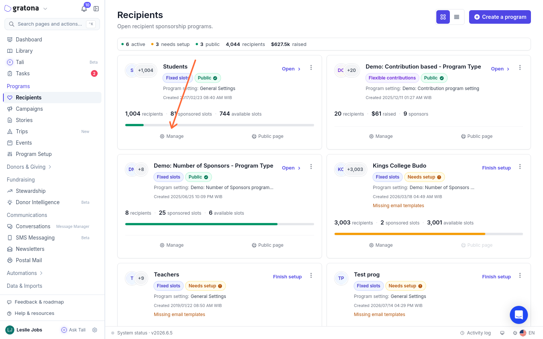Manage the Students program
This screenshot has width=543, height=339.
tap(172, 136)
